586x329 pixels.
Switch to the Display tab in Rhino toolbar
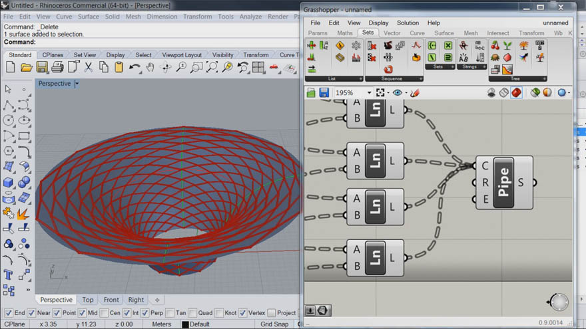[x=115, y=55]
